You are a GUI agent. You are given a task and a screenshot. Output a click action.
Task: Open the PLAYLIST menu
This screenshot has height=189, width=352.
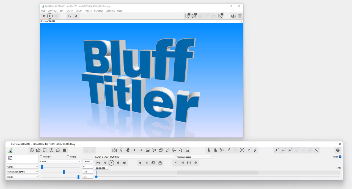98,10
